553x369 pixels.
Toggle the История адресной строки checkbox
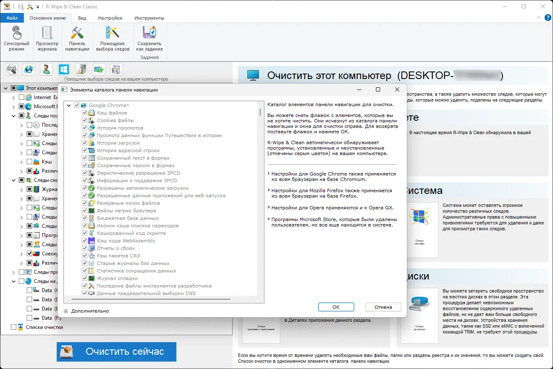[85, 150]
